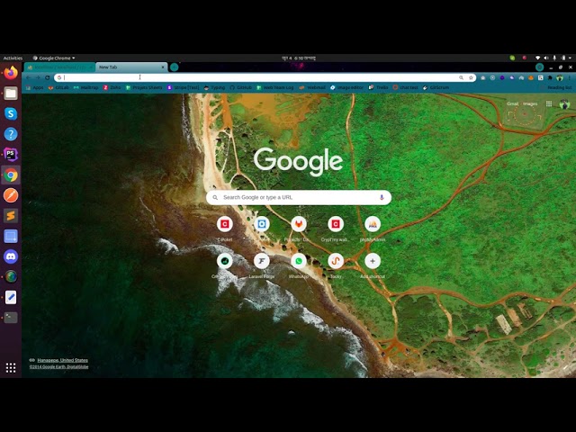Open Postman from the dock
This screenshot has height=432, width=576.
[11, 195]
